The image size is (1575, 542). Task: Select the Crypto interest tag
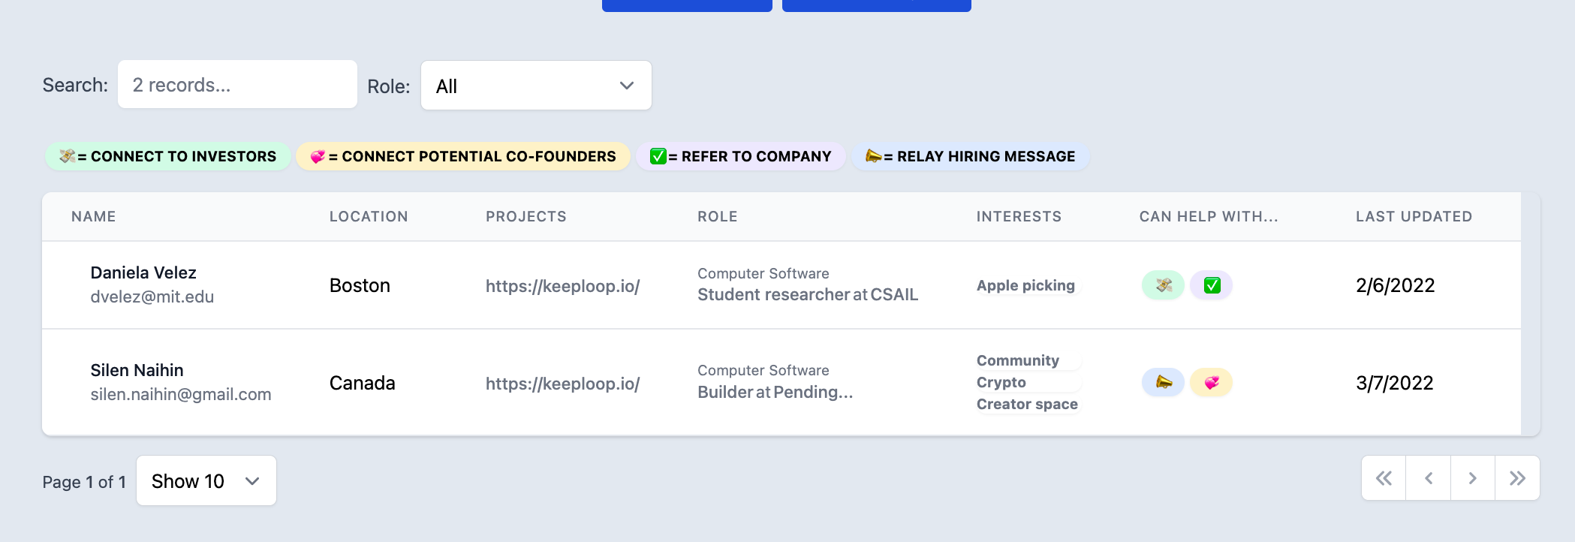point(1001,383)
